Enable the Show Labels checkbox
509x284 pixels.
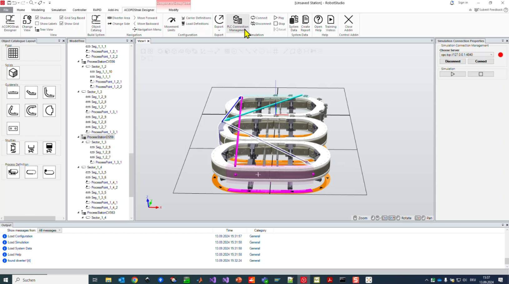point(37,24)
